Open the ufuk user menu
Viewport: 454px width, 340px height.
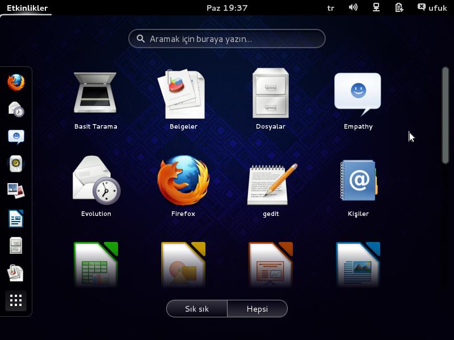click(x=432, y=7)
